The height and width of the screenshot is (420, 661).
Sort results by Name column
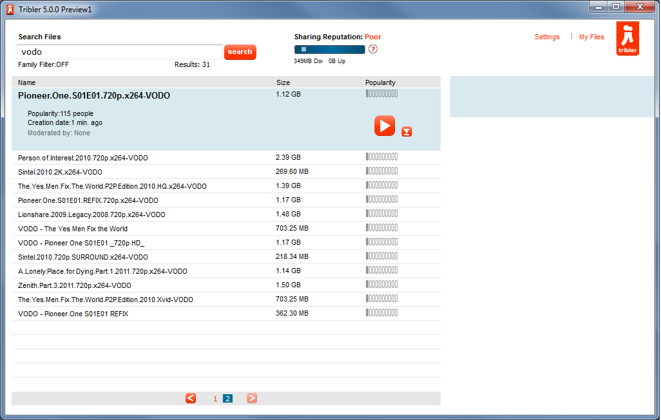(26, 82)
